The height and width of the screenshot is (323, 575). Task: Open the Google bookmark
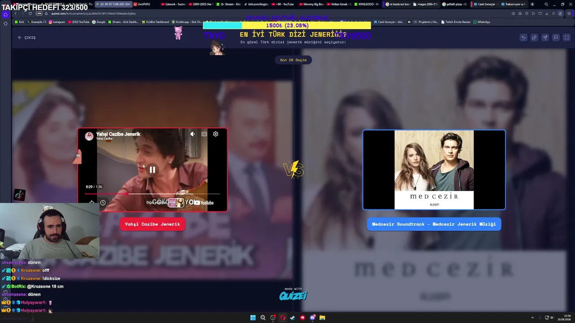tap(99, 22)
